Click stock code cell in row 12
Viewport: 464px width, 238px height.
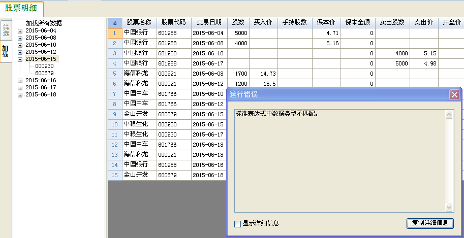[x=174, y=145]
